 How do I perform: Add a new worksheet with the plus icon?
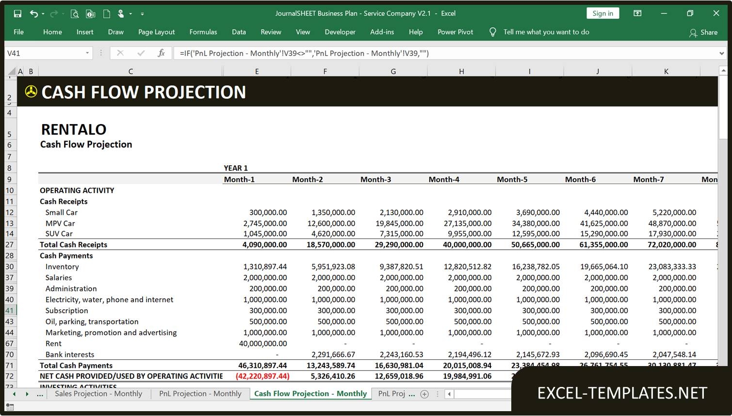(424, 394)
